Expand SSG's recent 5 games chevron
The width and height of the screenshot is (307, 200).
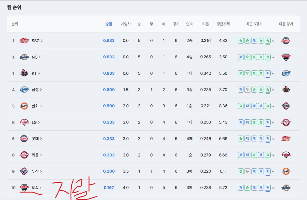point(273,41)
